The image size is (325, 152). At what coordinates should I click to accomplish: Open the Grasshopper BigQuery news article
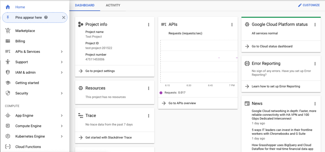click(x=282, y=147)
